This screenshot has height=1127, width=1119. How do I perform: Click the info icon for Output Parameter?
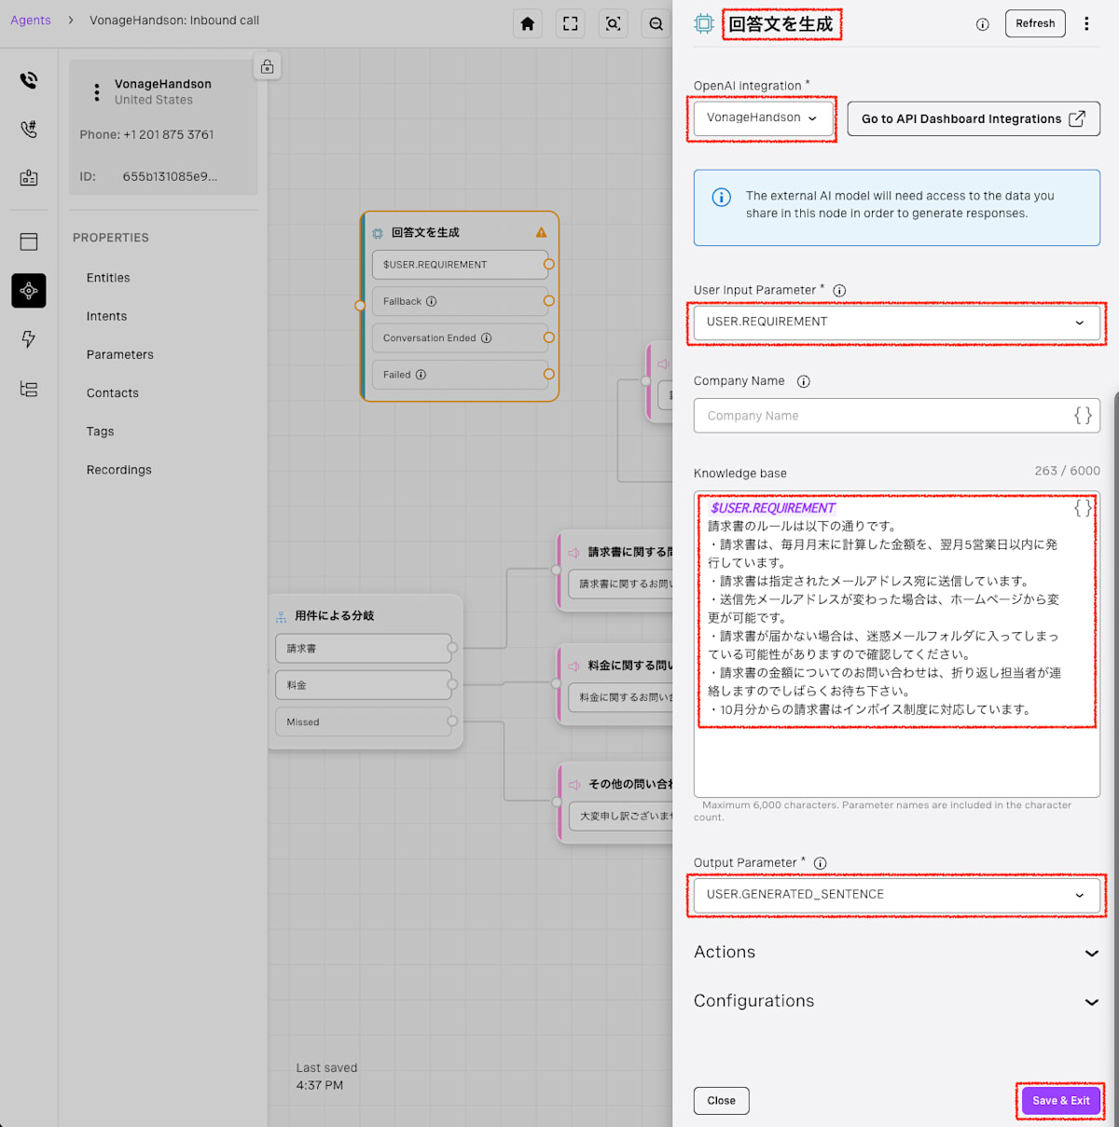click(x=821, y=863)
